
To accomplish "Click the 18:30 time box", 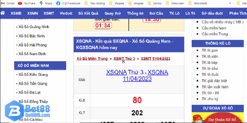I will pyautogui.click(x=152, y=20).
